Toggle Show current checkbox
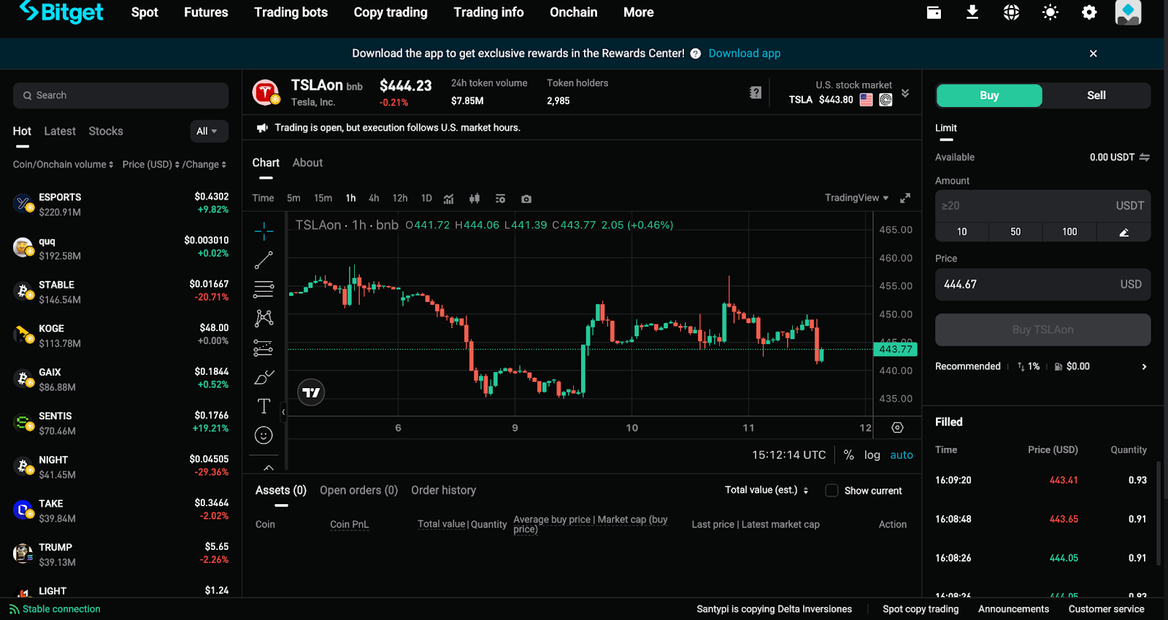 tap(831, 490)
